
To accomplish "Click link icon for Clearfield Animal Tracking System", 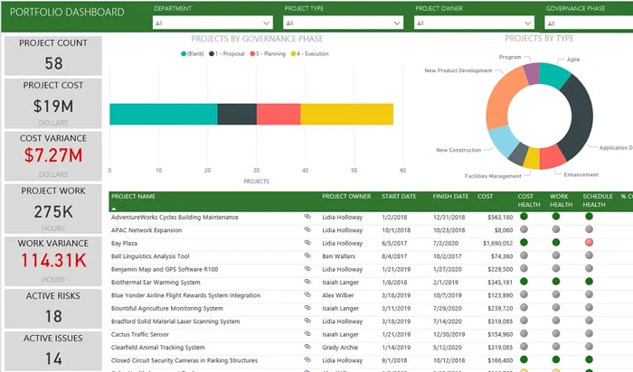I will click(x=307, y=347).
